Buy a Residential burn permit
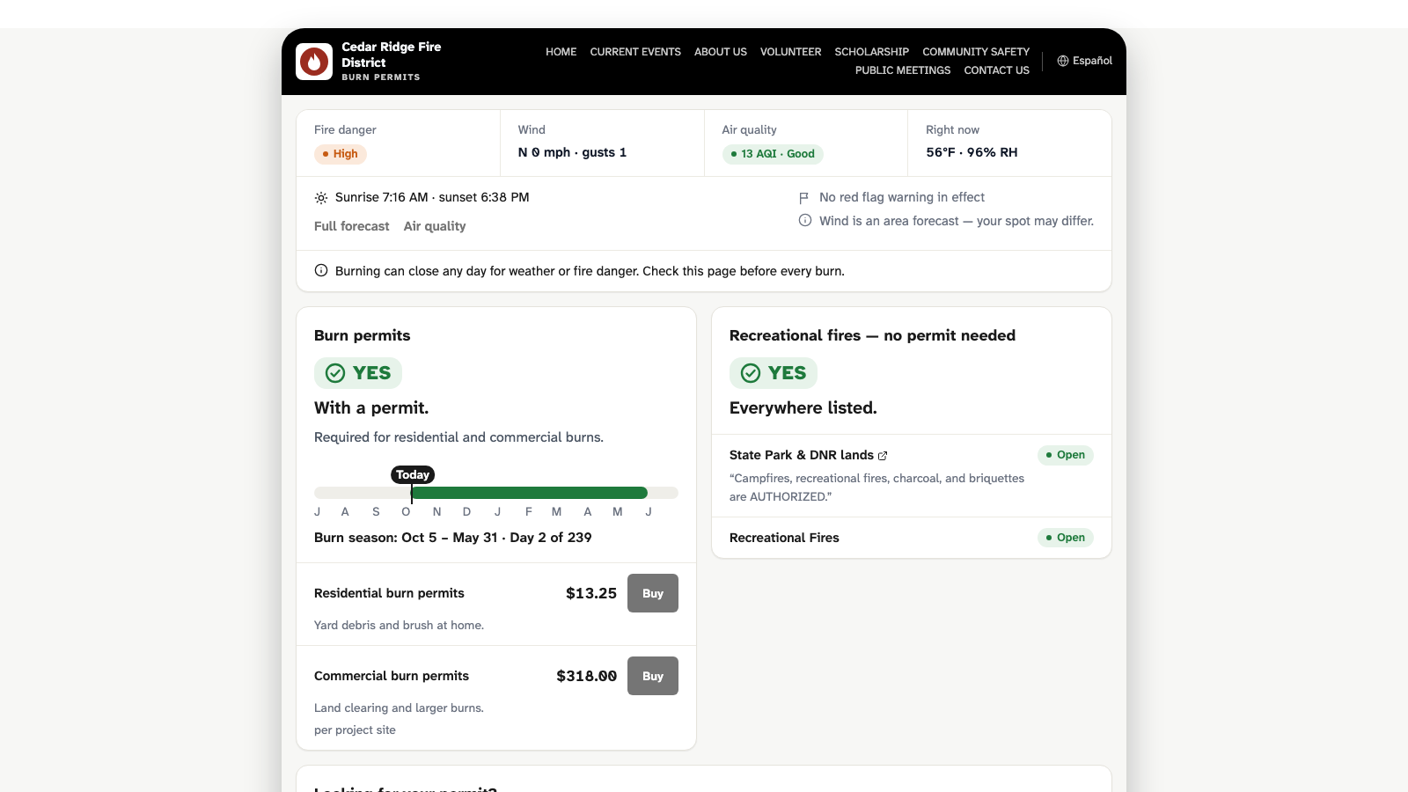This screenshot has height=792, width=1408. [653, 593]
